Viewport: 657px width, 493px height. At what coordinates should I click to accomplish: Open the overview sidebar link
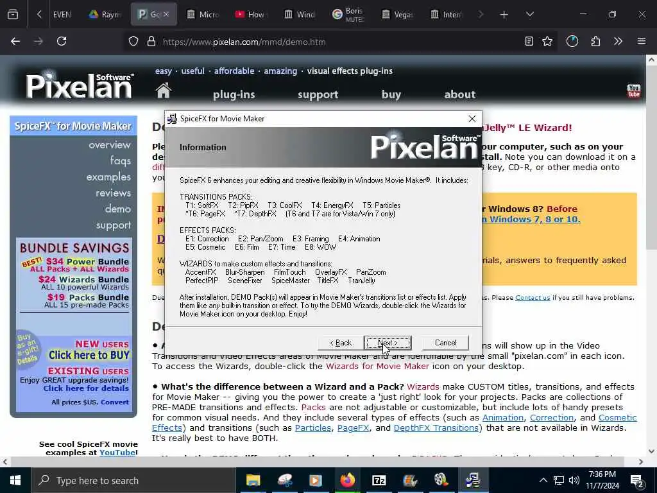tap(110, 145)
